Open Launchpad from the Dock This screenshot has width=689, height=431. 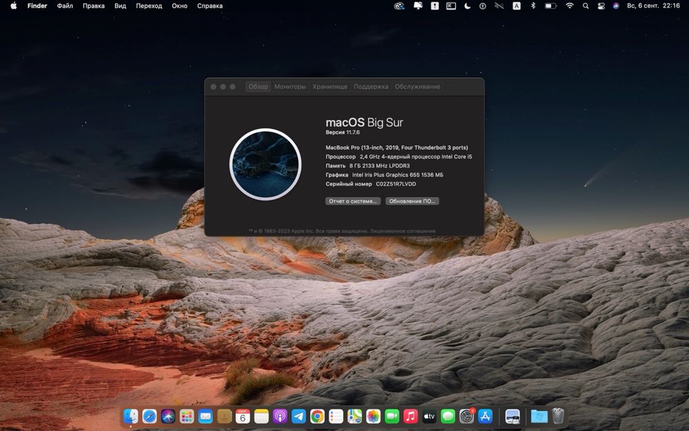[187, 416]
